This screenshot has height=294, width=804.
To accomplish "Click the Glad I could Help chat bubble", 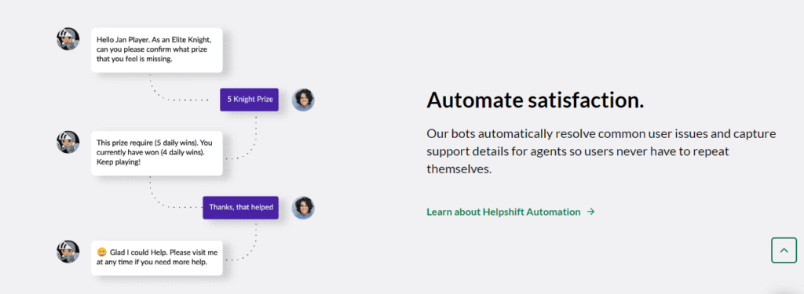I will [x=157, y=258].
